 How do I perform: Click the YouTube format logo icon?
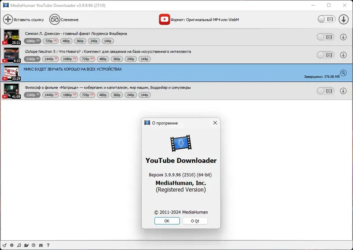point(164,19)
